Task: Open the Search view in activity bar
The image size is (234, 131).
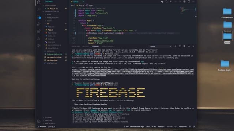Action: click(39, 9)
